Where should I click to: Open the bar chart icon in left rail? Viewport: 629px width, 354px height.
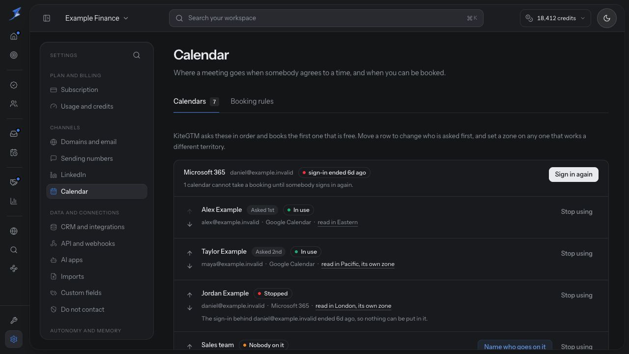[14, 201]
